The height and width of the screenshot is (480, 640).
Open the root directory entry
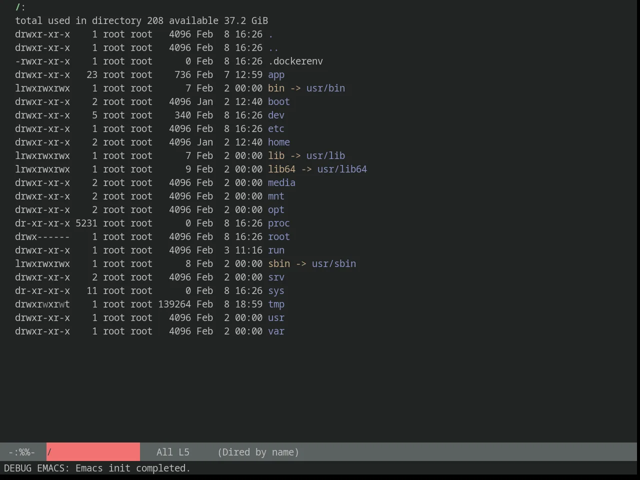tap(279, 237)
